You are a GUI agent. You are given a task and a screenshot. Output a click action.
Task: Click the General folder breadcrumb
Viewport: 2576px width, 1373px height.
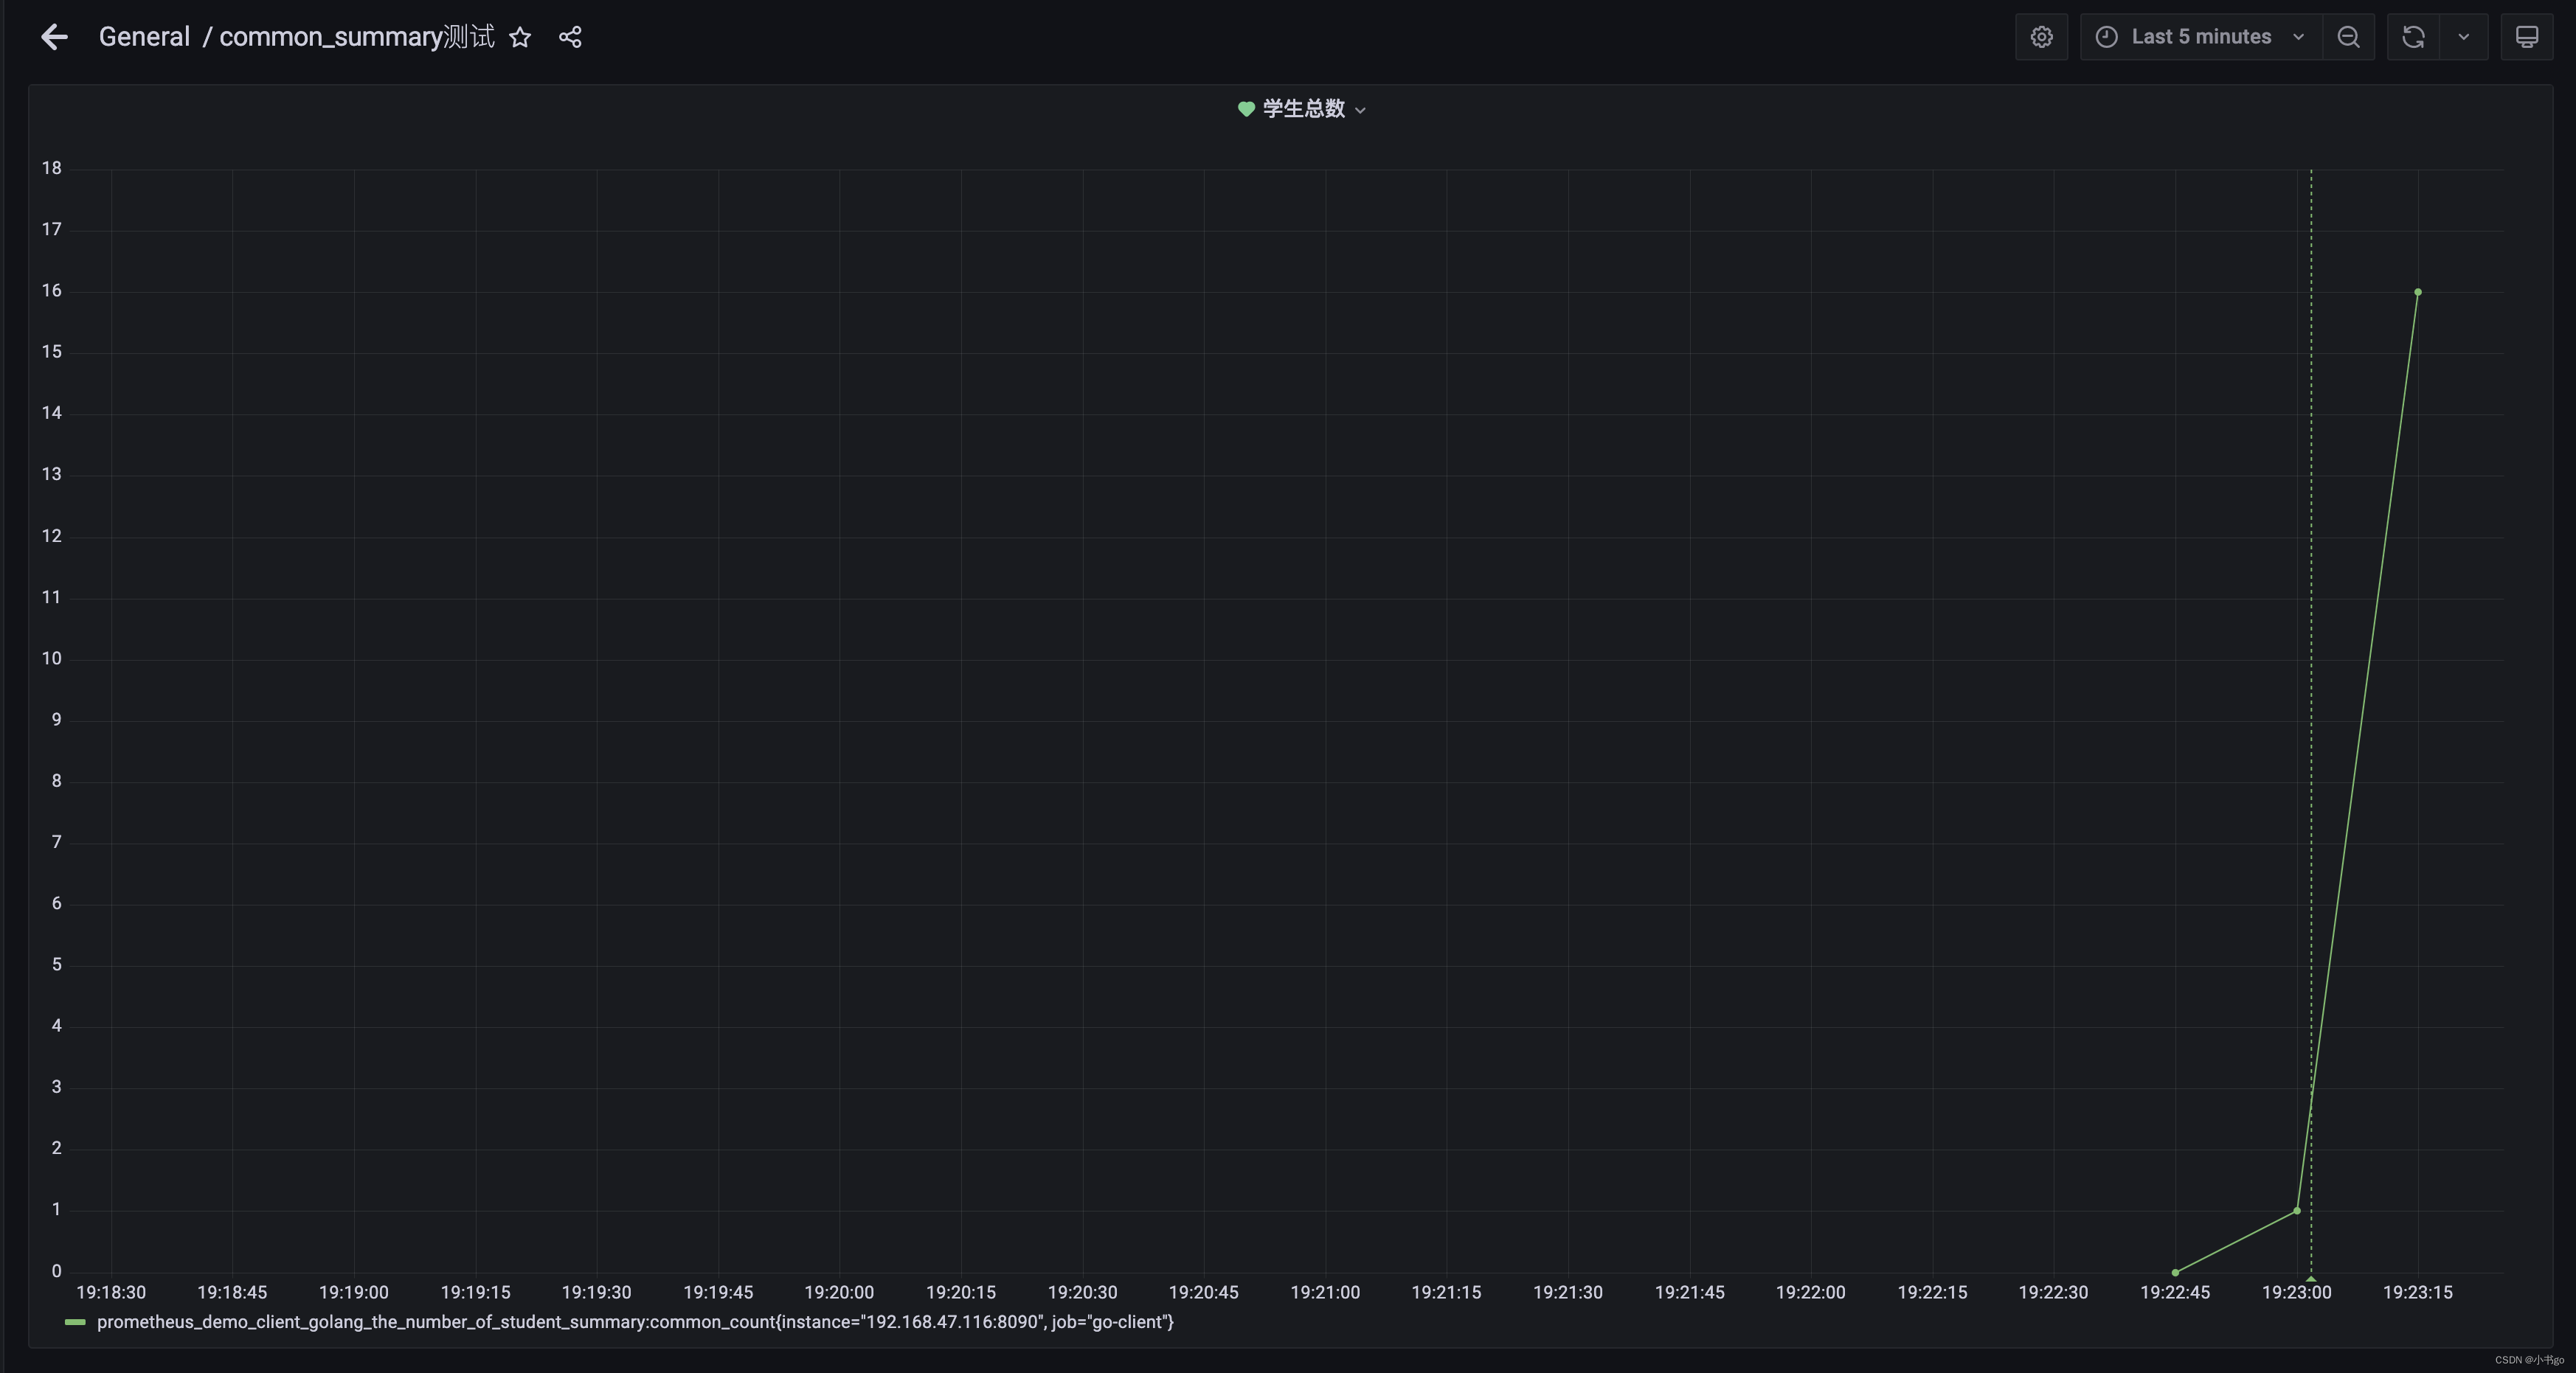144,37
